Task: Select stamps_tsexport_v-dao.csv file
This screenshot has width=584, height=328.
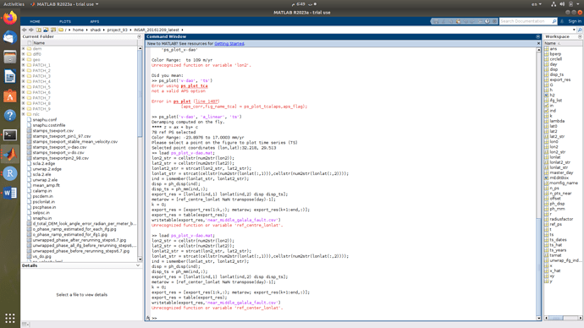Action: [x=59, y=147]
